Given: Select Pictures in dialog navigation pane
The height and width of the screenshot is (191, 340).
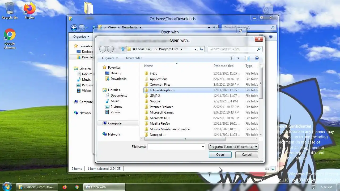Looking at the screenshot, I should click(116, 107).
